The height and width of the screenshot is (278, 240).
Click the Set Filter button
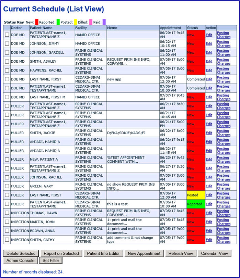pos(51,261)
